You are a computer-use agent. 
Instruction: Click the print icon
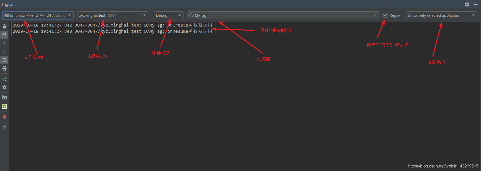pos(4,69)
